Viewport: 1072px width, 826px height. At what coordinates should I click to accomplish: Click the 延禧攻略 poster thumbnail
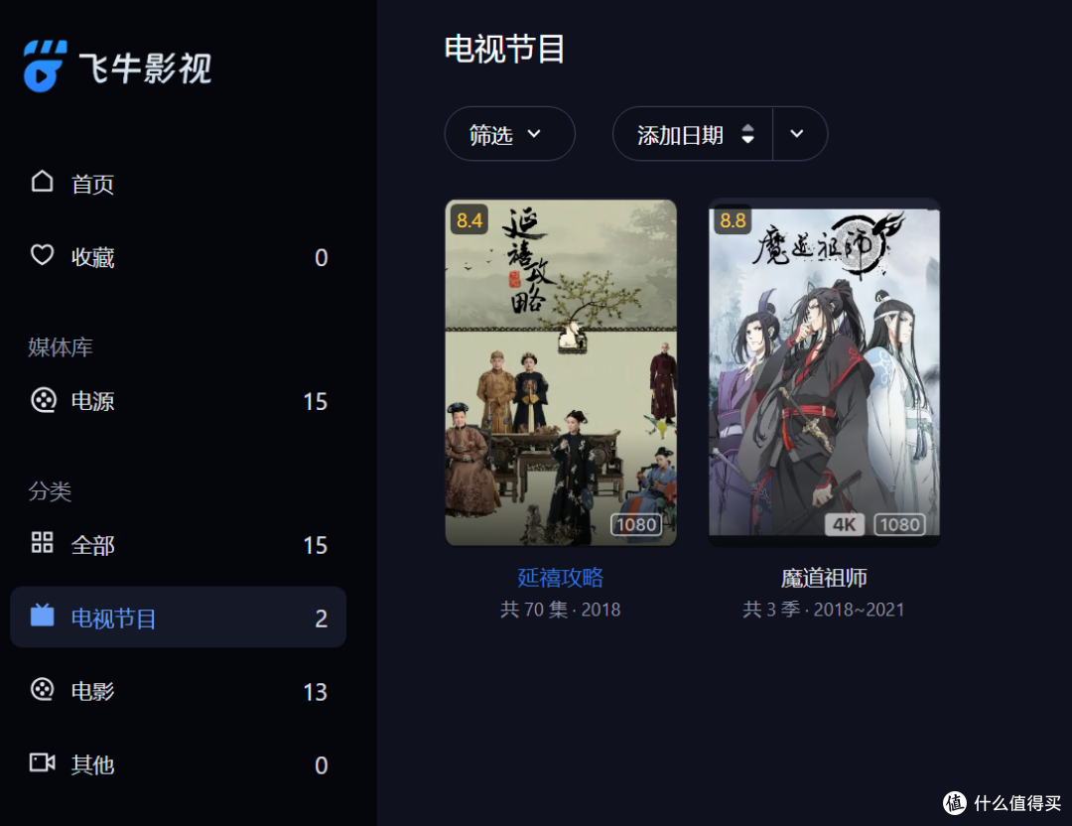click(x=561, y=372)
